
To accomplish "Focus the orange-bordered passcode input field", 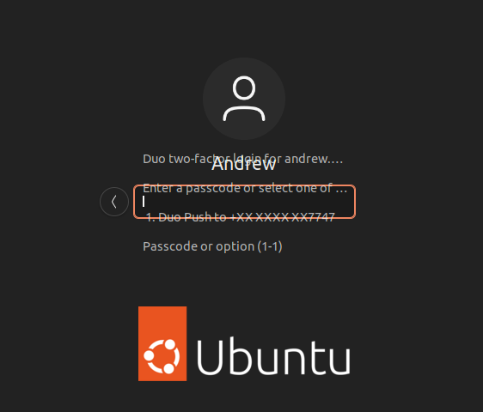I will pyautogui.click(x=244, y=202).
